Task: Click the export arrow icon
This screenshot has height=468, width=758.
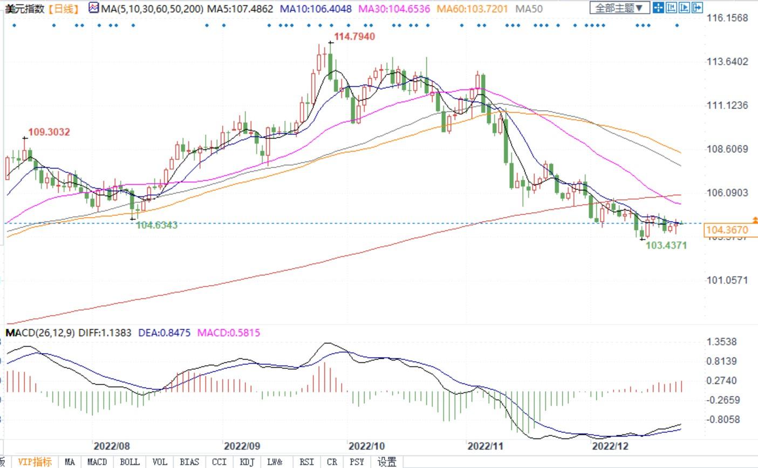Action: 697,8
